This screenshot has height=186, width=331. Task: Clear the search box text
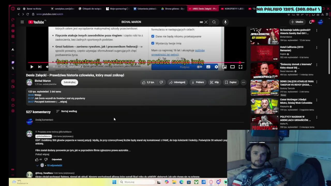click(x=206, y=22)
